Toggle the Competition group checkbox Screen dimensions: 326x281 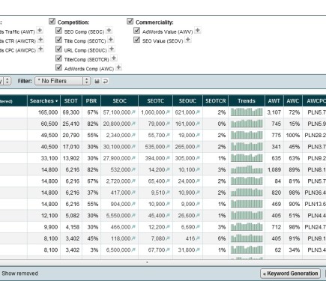click(x=52, y=21)
